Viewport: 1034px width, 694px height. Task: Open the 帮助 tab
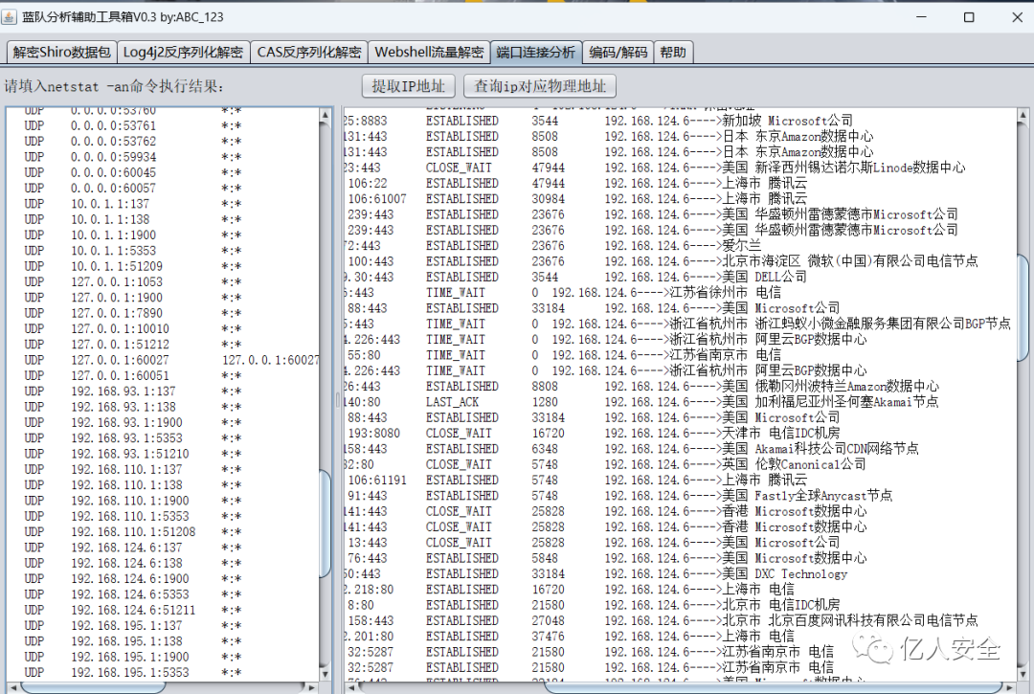coord(673,52)
